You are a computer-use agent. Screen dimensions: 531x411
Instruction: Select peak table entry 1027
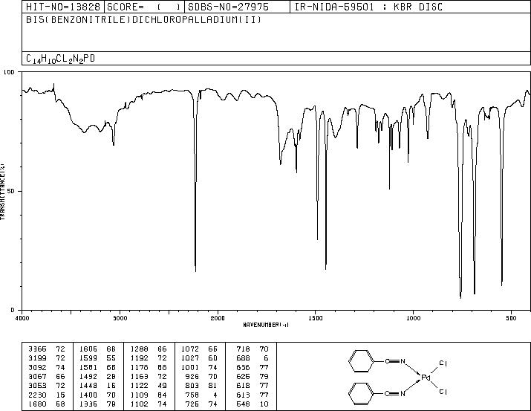pyautogui.click(x=199, y=357)
